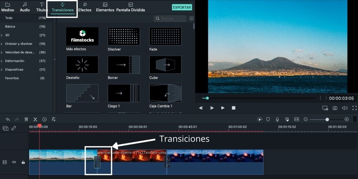Open the Filmstocks Más efectos thumbnail

click(x=82, y=36)
